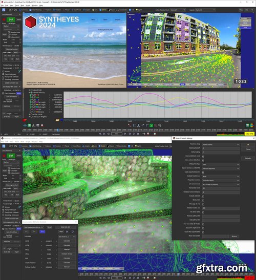The width and height of the screenshot is (256, 280).
Task: Open Track menu in top window
Action: (x=17, y=6)
